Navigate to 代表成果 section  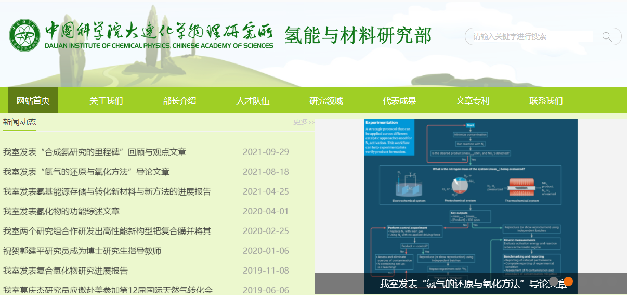[399, 100]
